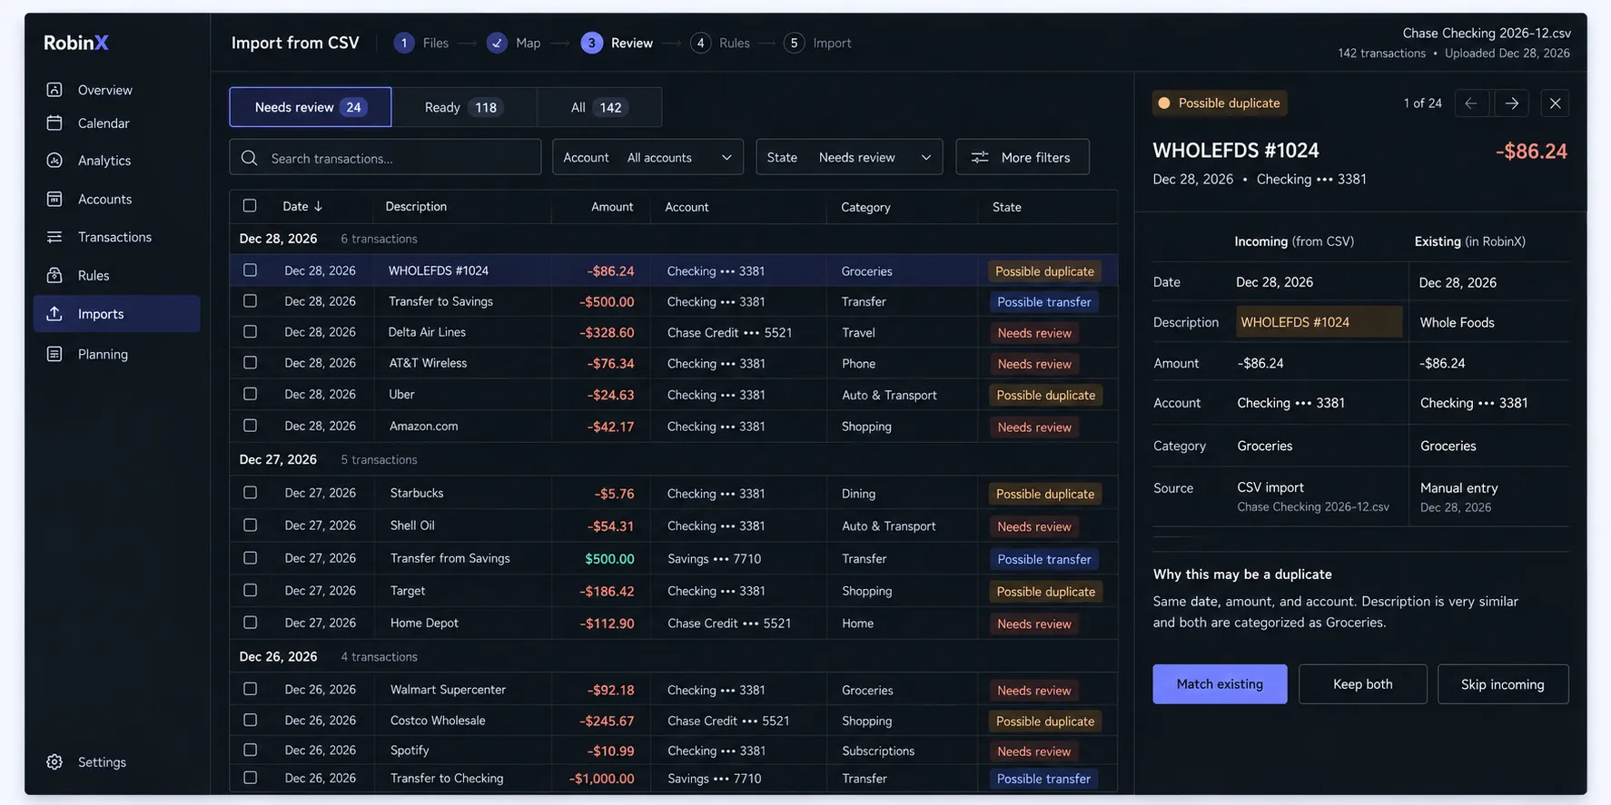Switch to the Ready tab
This screenshot has height=805, width=1611.
pos(464,107)
